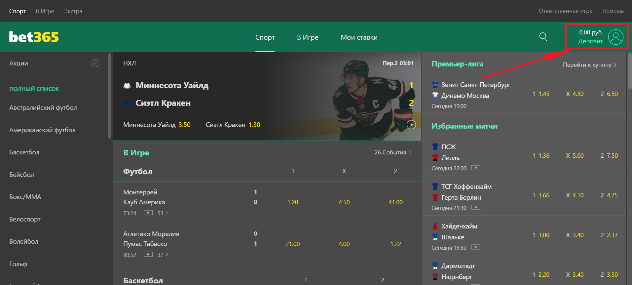Go to coupon via Перейти к купону
632x285 pixels.
(590, 65)
